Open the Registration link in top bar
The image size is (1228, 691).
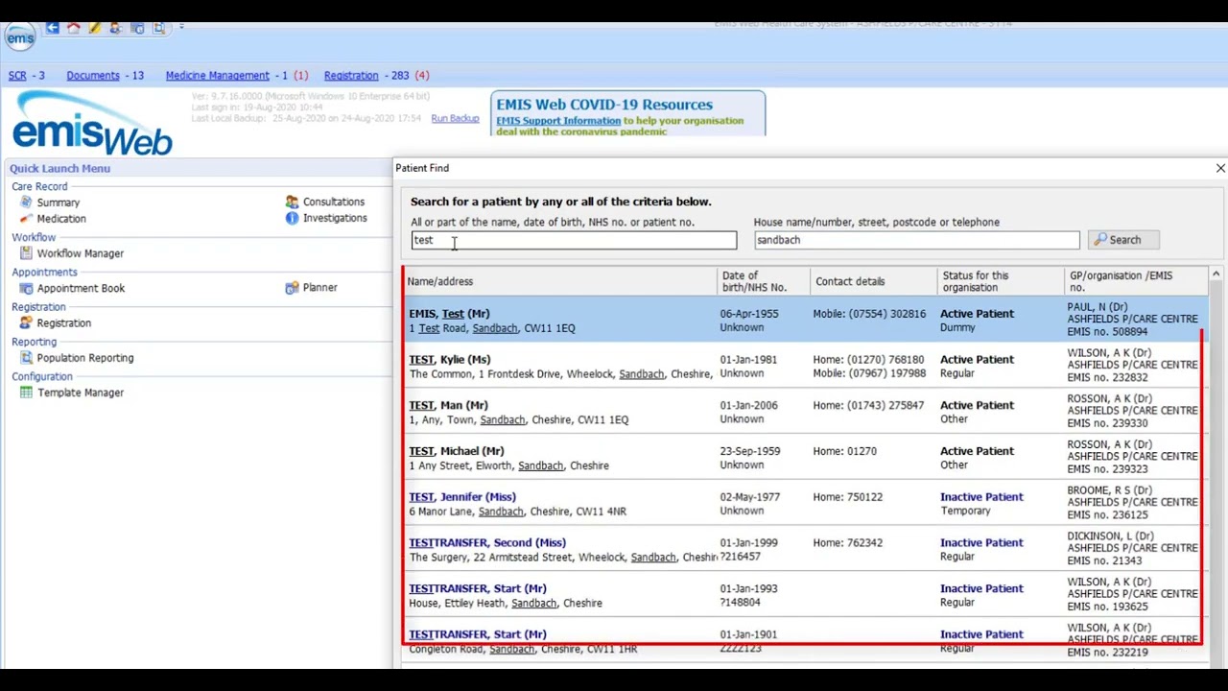tap(351, 75)
